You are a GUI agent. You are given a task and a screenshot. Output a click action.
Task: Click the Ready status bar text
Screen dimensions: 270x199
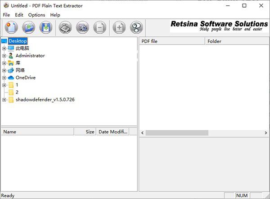pyautogui.click(x=8, y=196)
